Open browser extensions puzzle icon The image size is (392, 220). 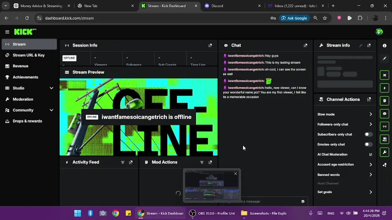360,18
